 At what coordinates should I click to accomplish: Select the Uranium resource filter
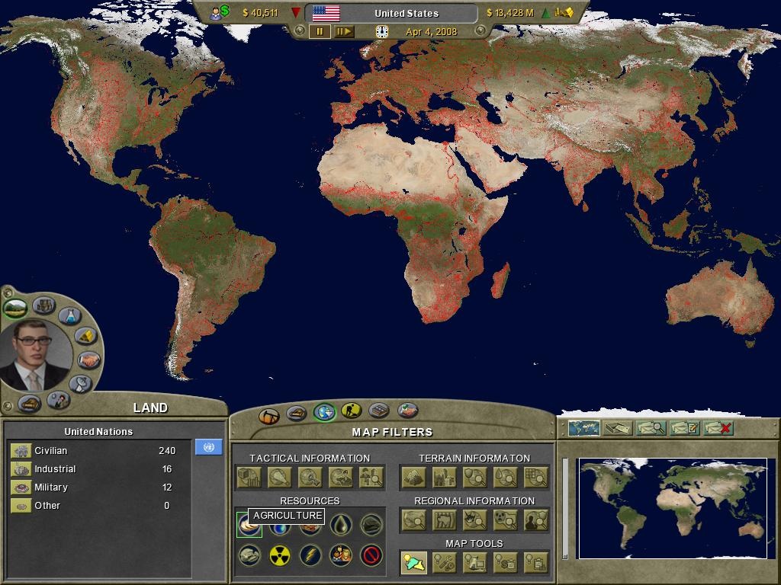tap(279, 555)
